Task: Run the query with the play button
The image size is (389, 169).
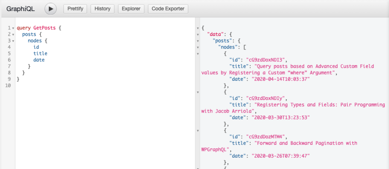Action: coord(51,9)
